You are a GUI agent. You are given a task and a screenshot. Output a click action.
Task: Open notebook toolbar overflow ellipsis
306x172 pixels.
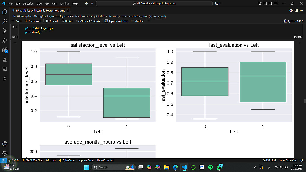tap(148, 21)
